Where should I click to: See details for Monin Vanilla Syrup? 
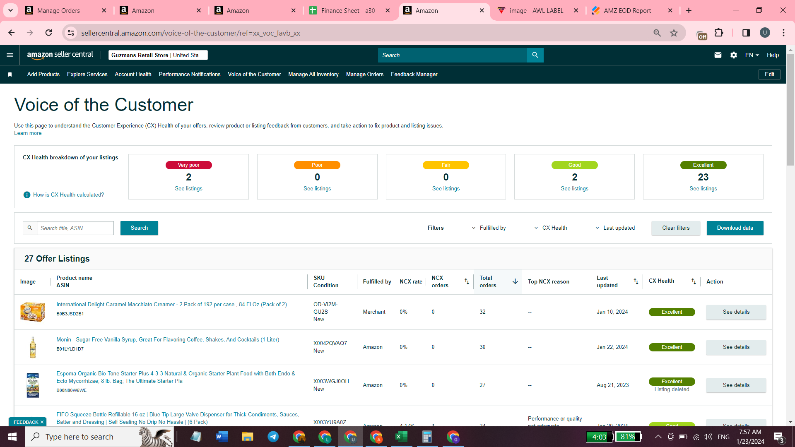click(x=736, y=347)
